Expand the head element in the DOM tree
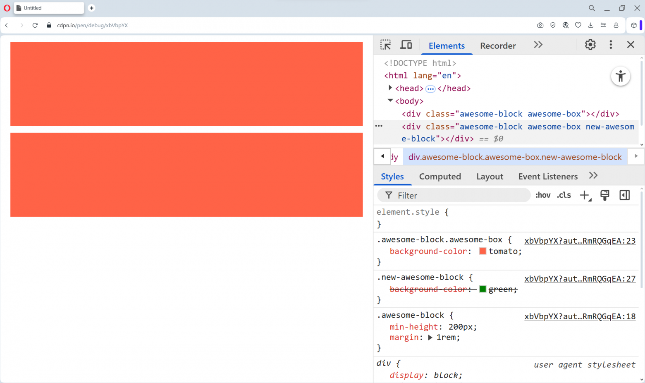This screenshot has width=645, height=383. pyautogui.click(x=389, y=88)
